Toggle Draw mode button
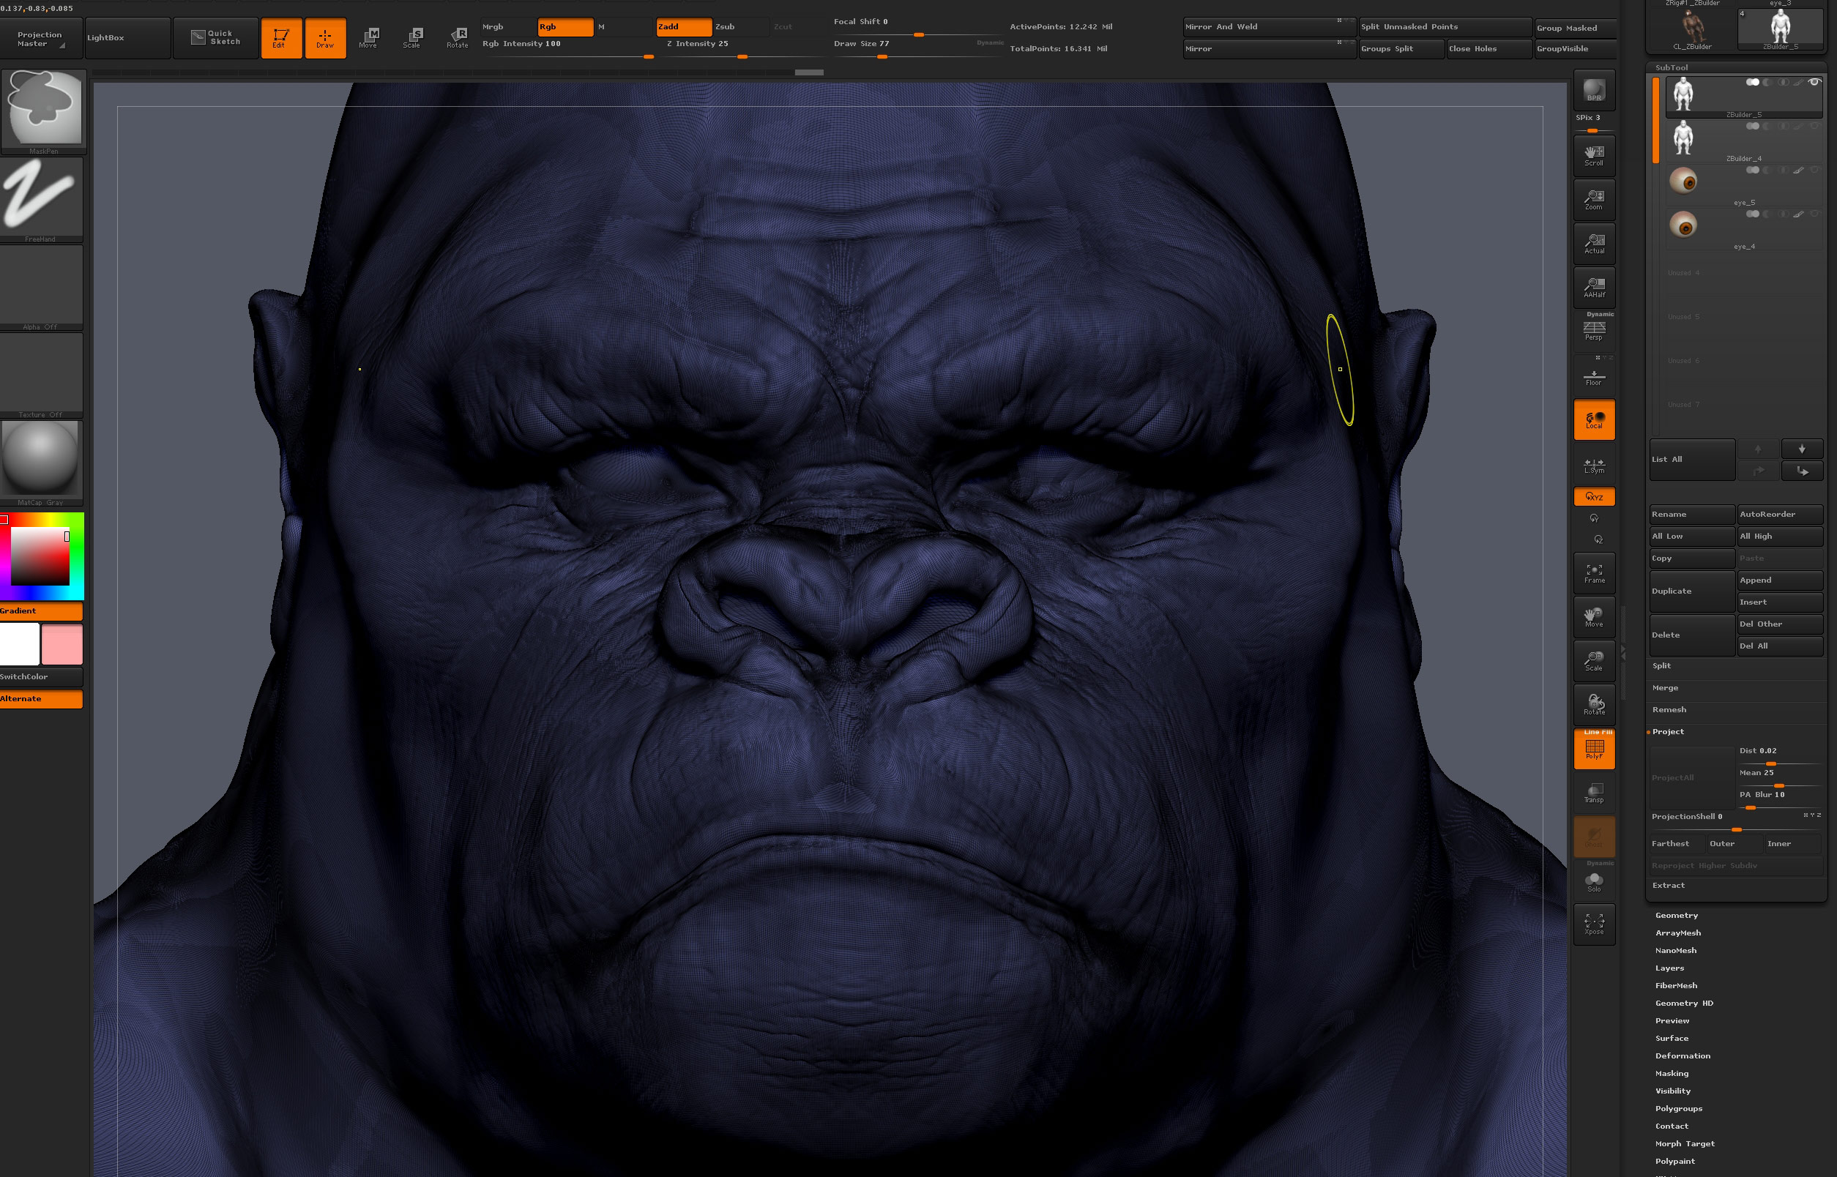This screenshot has width=1837, height=1177. 325,37
